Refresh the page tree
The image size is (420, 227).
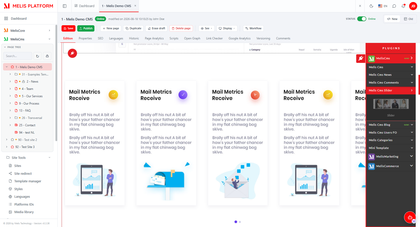(37, 56)
